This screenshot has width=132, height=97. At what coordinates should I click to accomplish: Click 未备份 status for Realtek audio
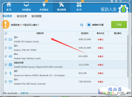100,56
